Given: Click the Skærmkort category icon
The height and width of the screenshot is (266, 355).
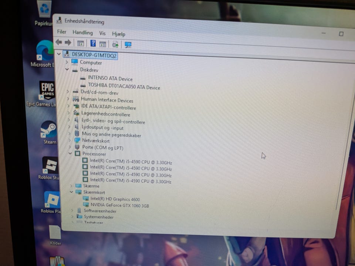Looking at the screenshot, I should (x=78, y=192).
